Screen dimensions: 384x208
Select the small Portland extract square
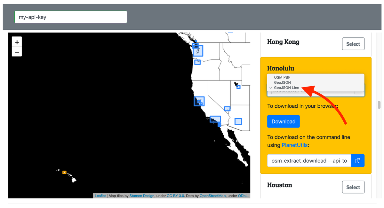(x=197, y=62)
